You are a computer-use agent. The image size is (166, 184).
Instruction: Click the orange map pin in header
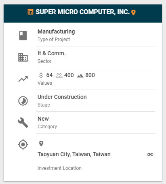click(x=133, y=13)
